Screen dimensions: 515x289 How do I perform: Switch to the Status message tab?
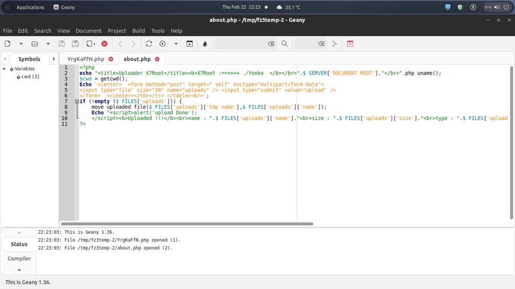coord(19,244)
